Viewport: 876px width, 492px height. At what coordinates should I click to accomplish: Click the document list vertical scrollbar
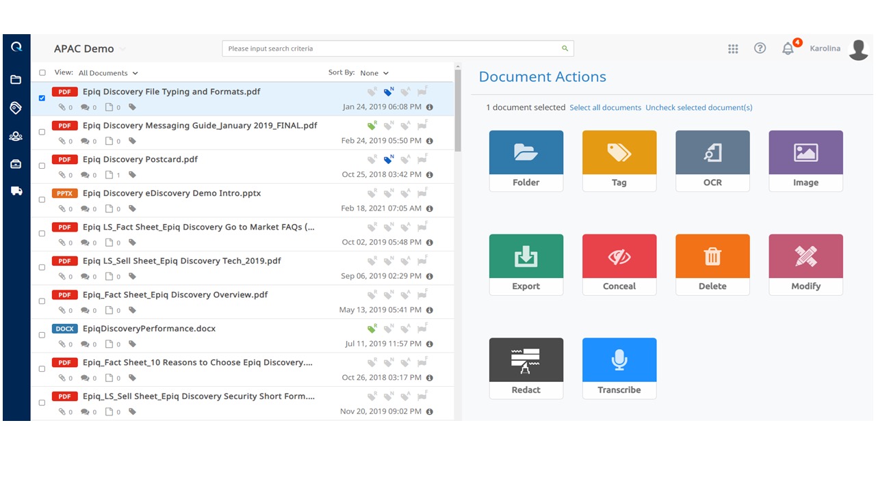pos(458,109)
